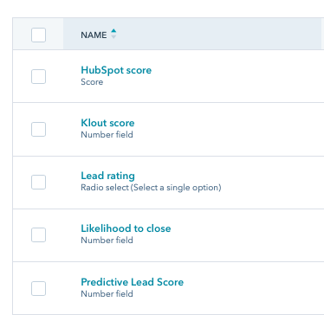The image size is (324, 321).
Task: Open the HubSpot score property
Action: 116,70
